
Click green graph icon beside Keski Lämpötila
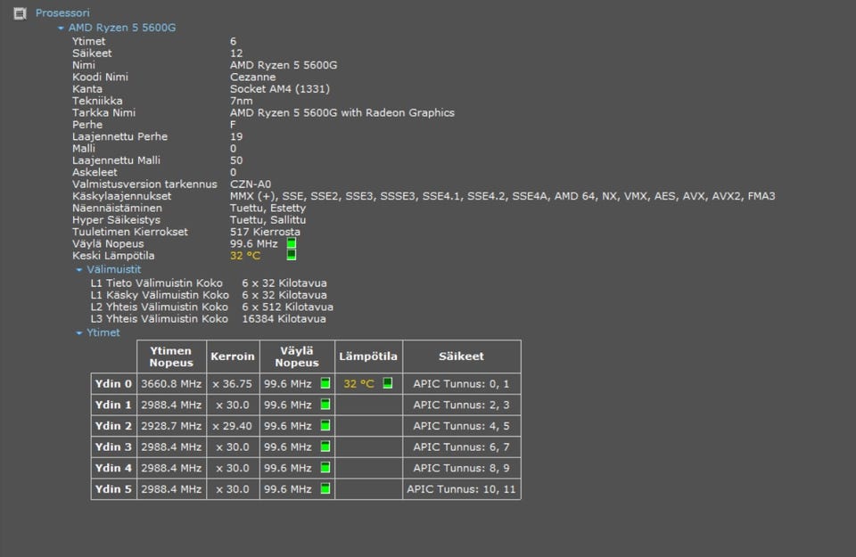coord(292,255)
